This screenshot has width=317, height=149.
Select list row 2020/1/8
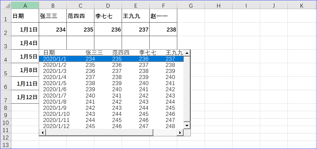coord(111,102)
